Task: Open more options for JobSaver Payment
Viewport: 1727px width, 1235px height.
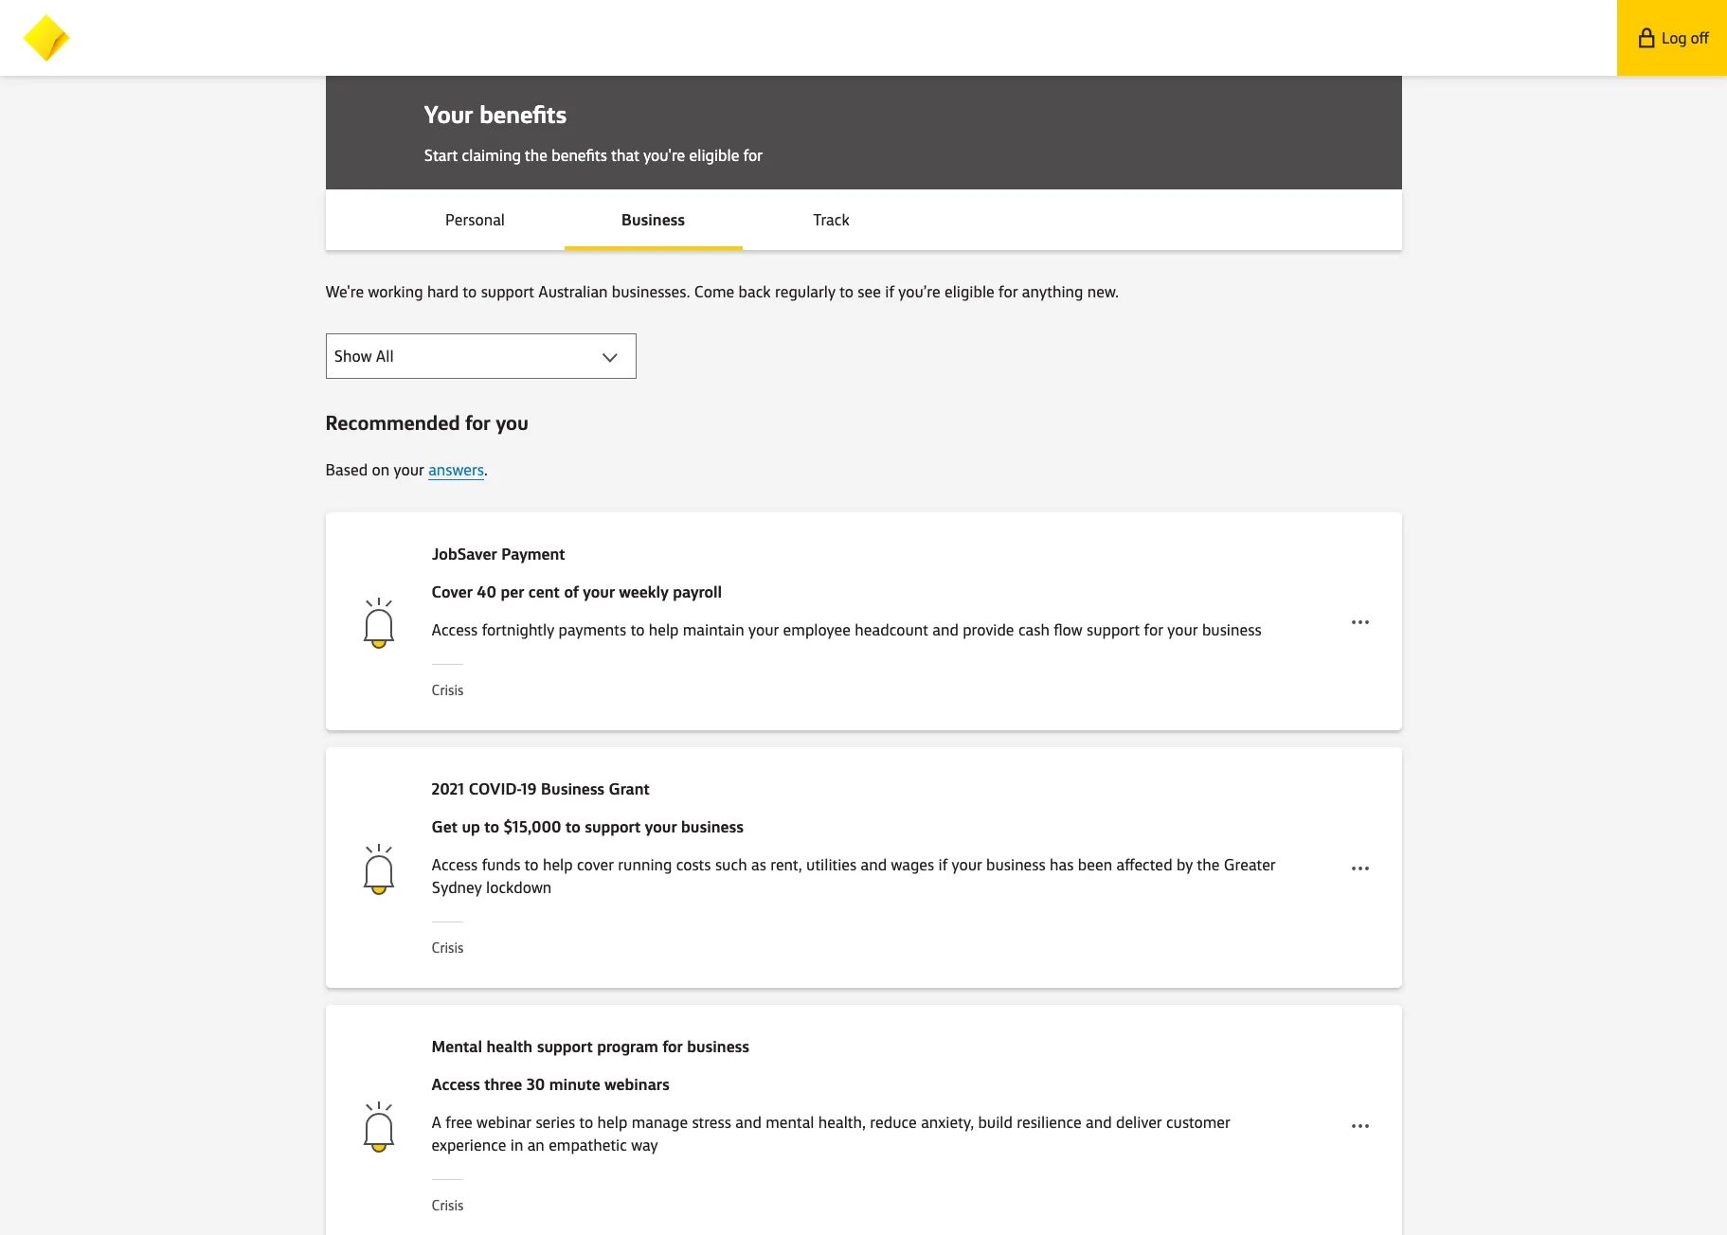Action: coord(1359,622)
